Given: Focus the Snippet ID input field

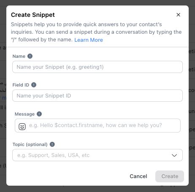Looking at the screenshot, I should click(x=97, y=96).
